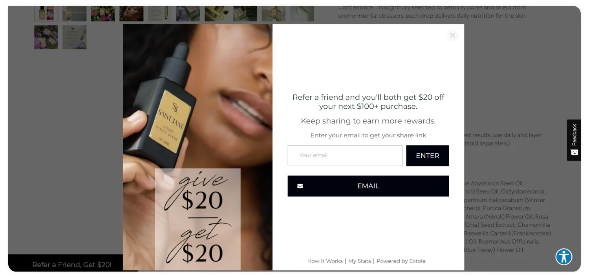The width and height of the screenshot is (589, 279).
Task: Click the ENTER button
Action: [x=427, y=155]
